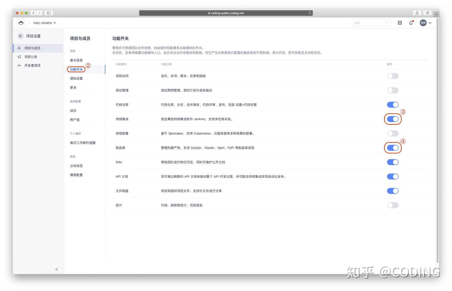The height and width of the screenshot is (291, 452).
Task: Click the back arrow next to 项目设置
Action: [x=20, y=36]
